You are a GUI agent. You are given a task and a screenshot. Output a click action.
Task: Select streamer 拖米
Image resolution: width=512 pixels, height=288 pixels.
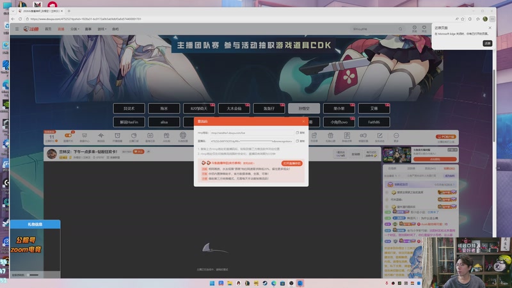pos(164,108)
